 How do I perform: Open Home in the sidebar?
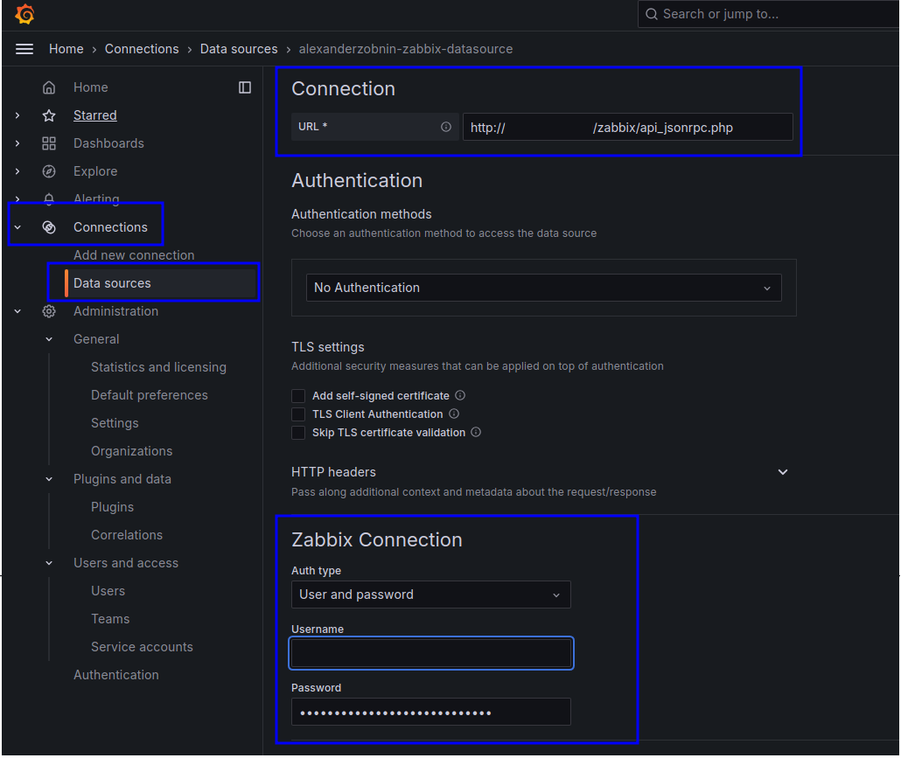[x=91, y=87]
